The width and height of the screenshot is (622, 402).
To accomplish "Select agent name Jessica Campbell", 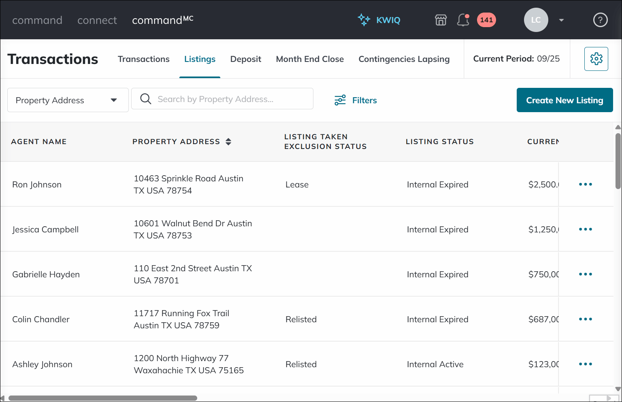I will pos(45,230).
